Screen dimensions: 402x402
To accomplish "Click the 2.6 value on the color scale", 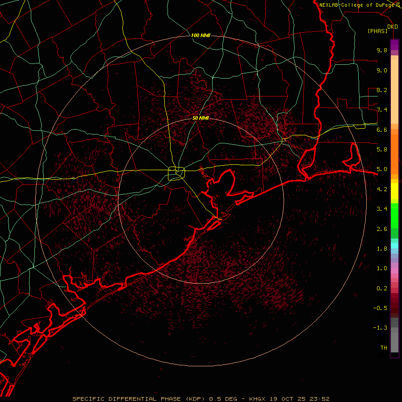I will point(382,229).
